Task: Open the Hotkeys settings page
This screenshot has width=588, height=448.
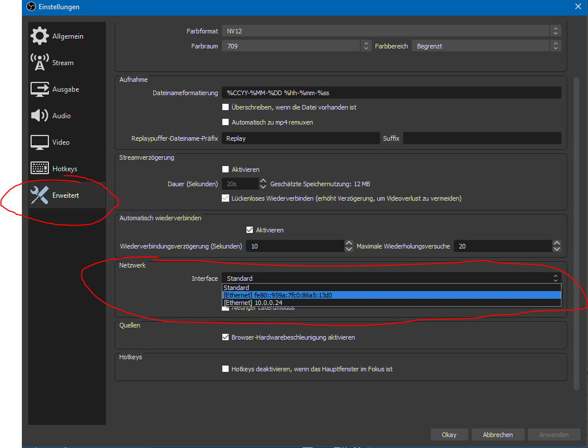Action: click(67, 168)
